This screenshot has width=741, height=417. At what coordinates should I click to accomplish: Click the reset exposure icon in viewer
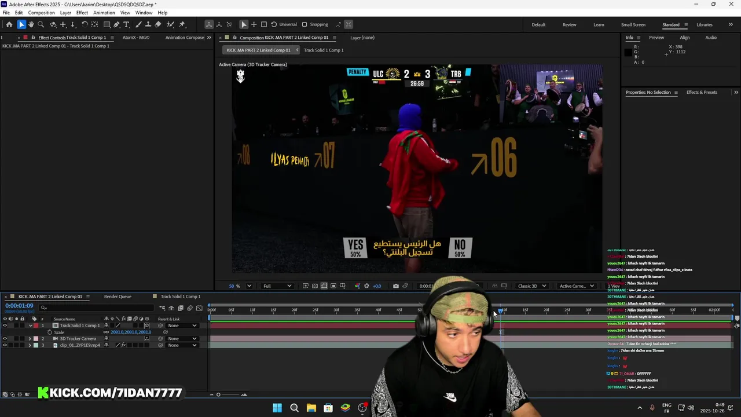click(x=366, y=286)
